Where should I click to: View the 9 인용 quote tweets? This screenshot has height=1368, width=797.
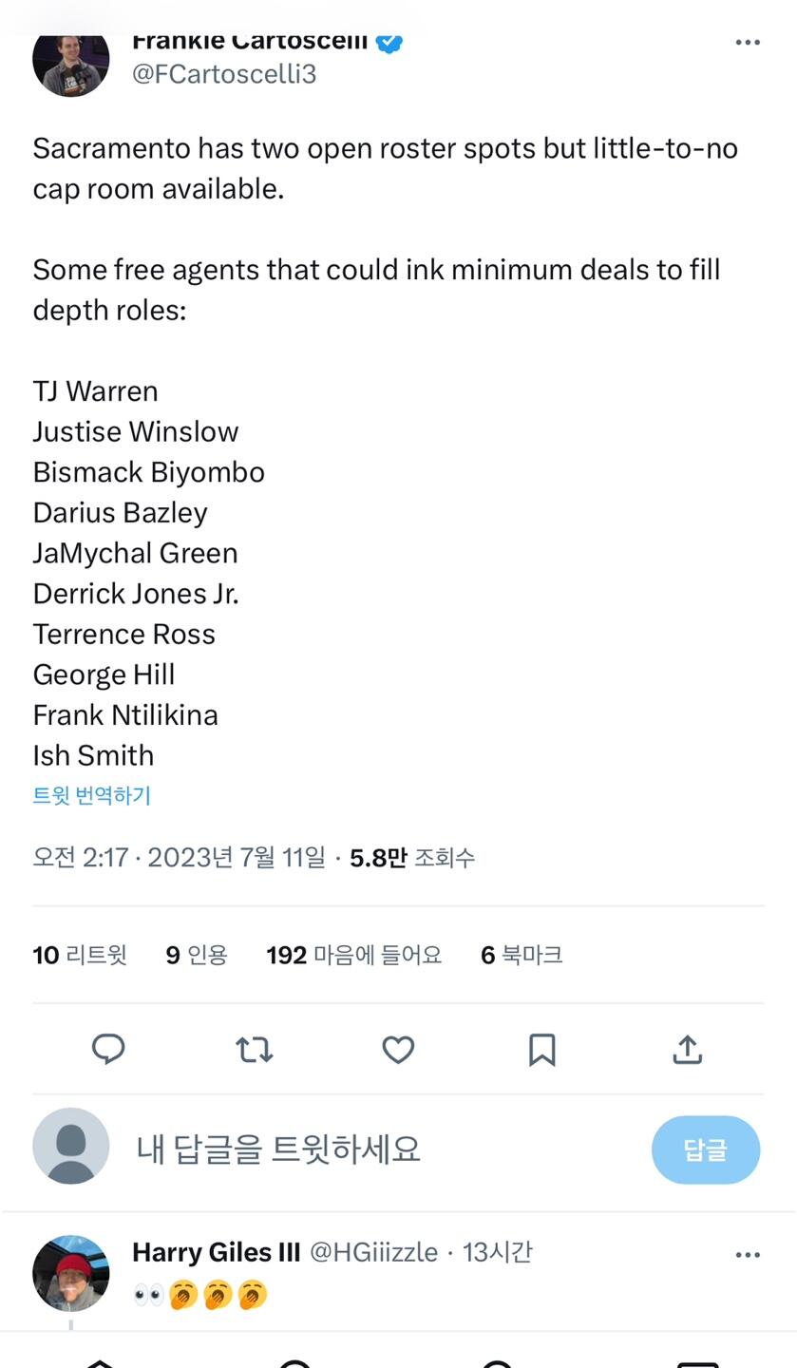click(197, 955)
